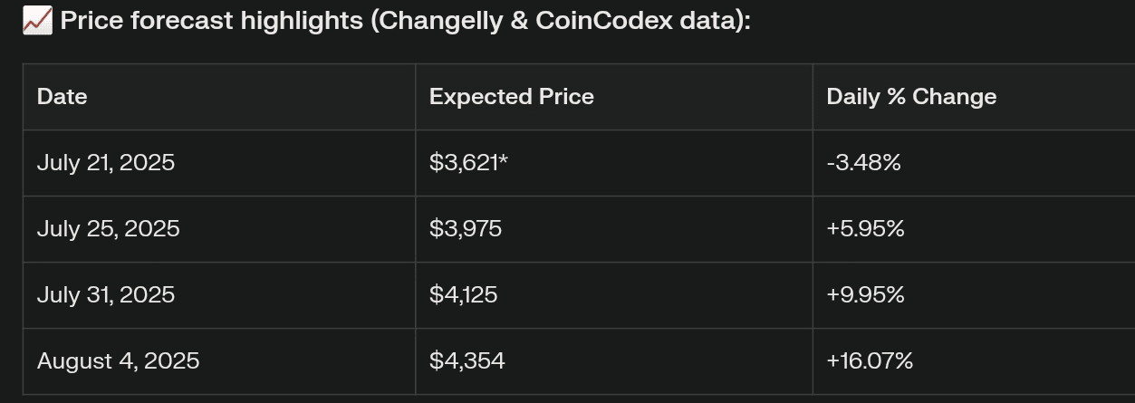Click the -3.48% change value
Screen dimensions: 1135x403
[x=863, y=163]
